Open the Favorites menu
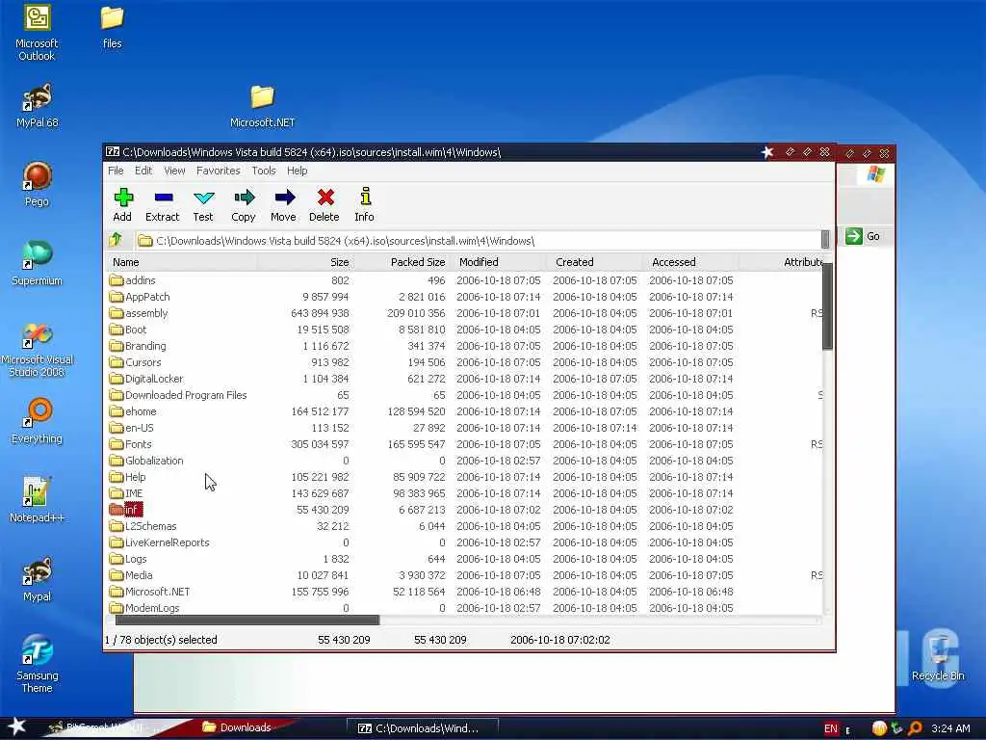986x740 pixels. (219, 171)
